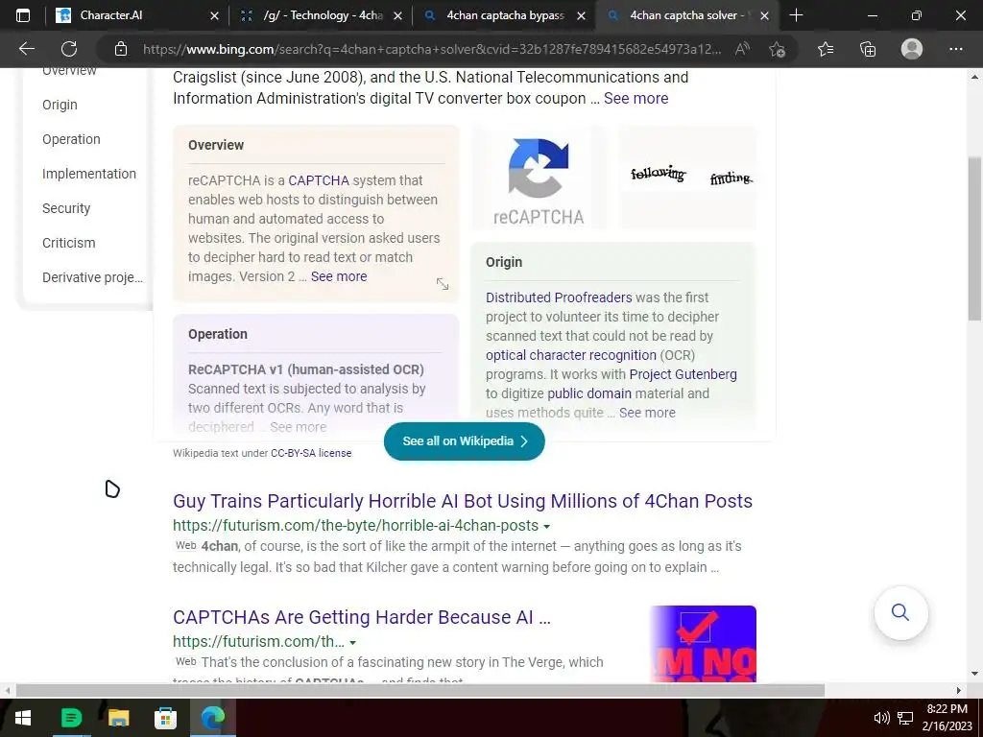Open CAPTCHAs Are Getting Harder result
This screenshot has height=737, width=983.
coord(362,617)
